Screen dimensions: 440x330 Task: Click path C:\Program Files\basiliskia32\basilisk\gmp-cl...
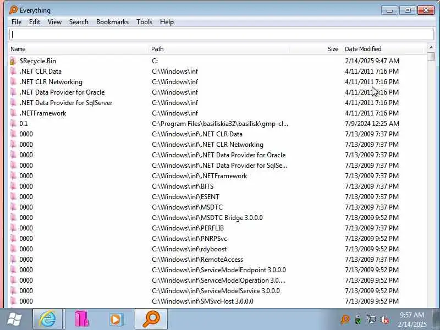click(220, 123)
